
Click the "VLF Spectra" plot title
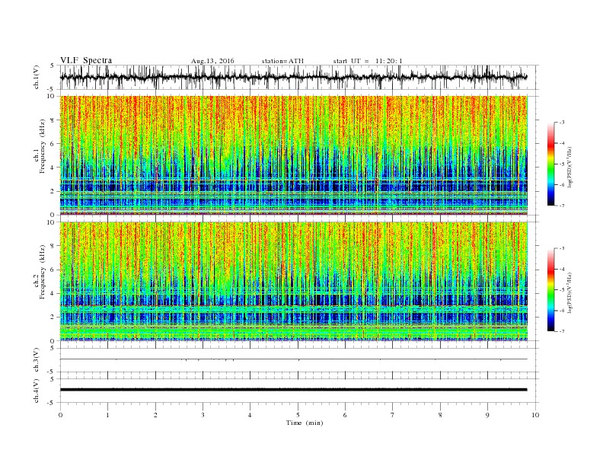[86, 60]
